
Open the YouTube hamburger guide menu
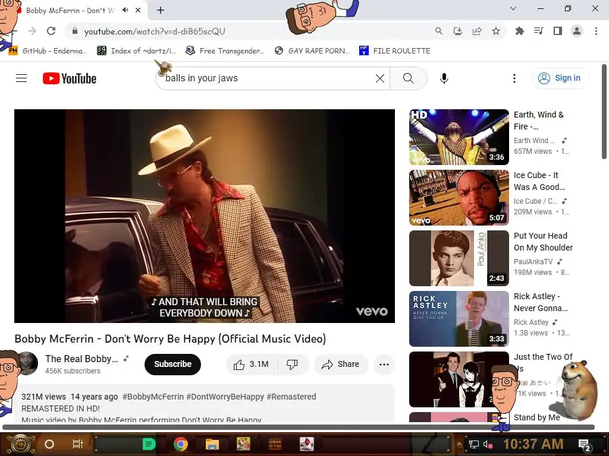point(21,78)
